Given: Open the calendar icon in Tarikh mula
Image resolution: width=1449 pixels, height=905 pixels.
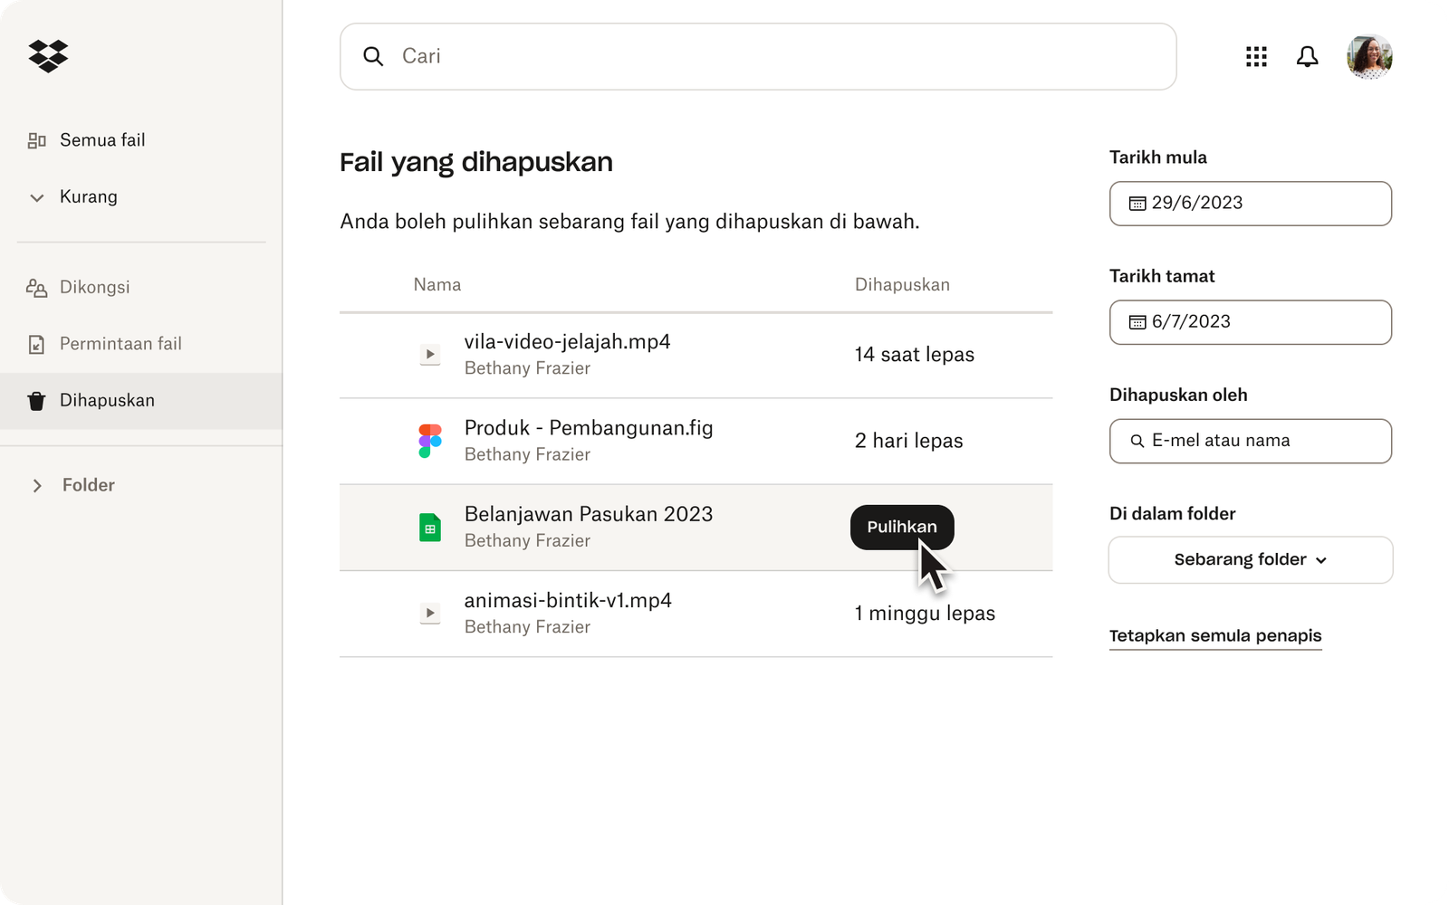Looking at the screenshot, I should point(1137,204).
